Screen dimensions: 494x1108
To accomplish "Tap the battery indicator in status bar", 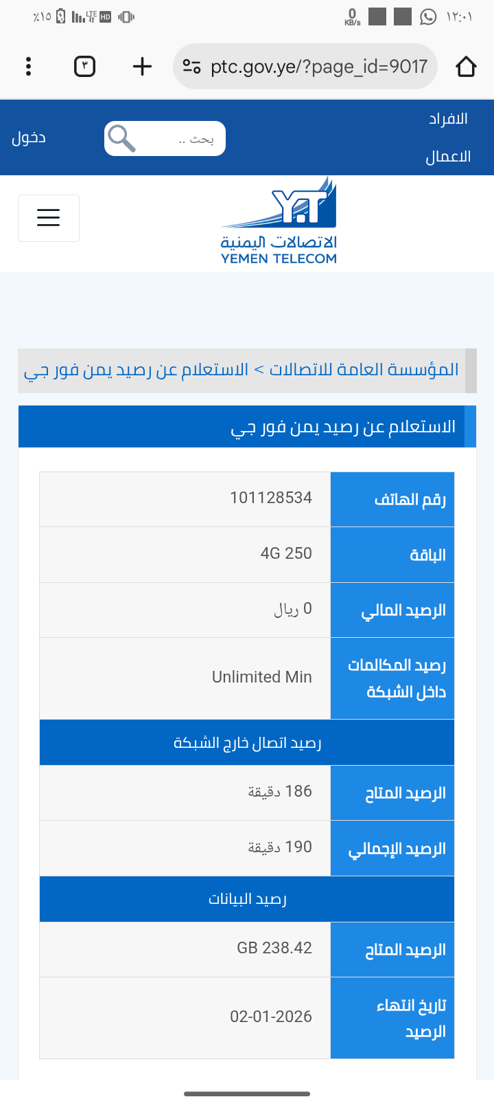I will [x=60, y=16].
